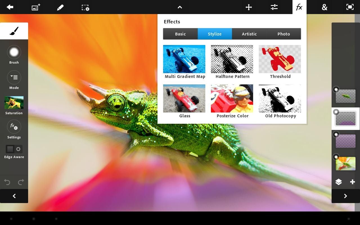Toggle visibility of the top chameleon layer
The width and height of the screenshot is (360, 225).
(x=336, y=89)
